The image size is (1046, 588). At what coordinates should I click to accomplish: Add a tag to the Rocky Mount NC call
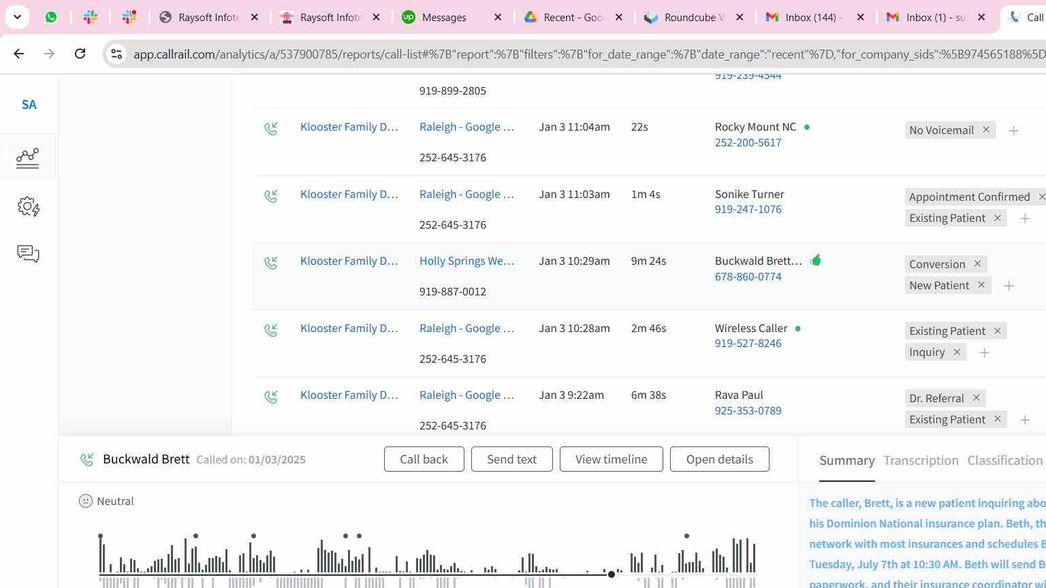[1013, 130]
